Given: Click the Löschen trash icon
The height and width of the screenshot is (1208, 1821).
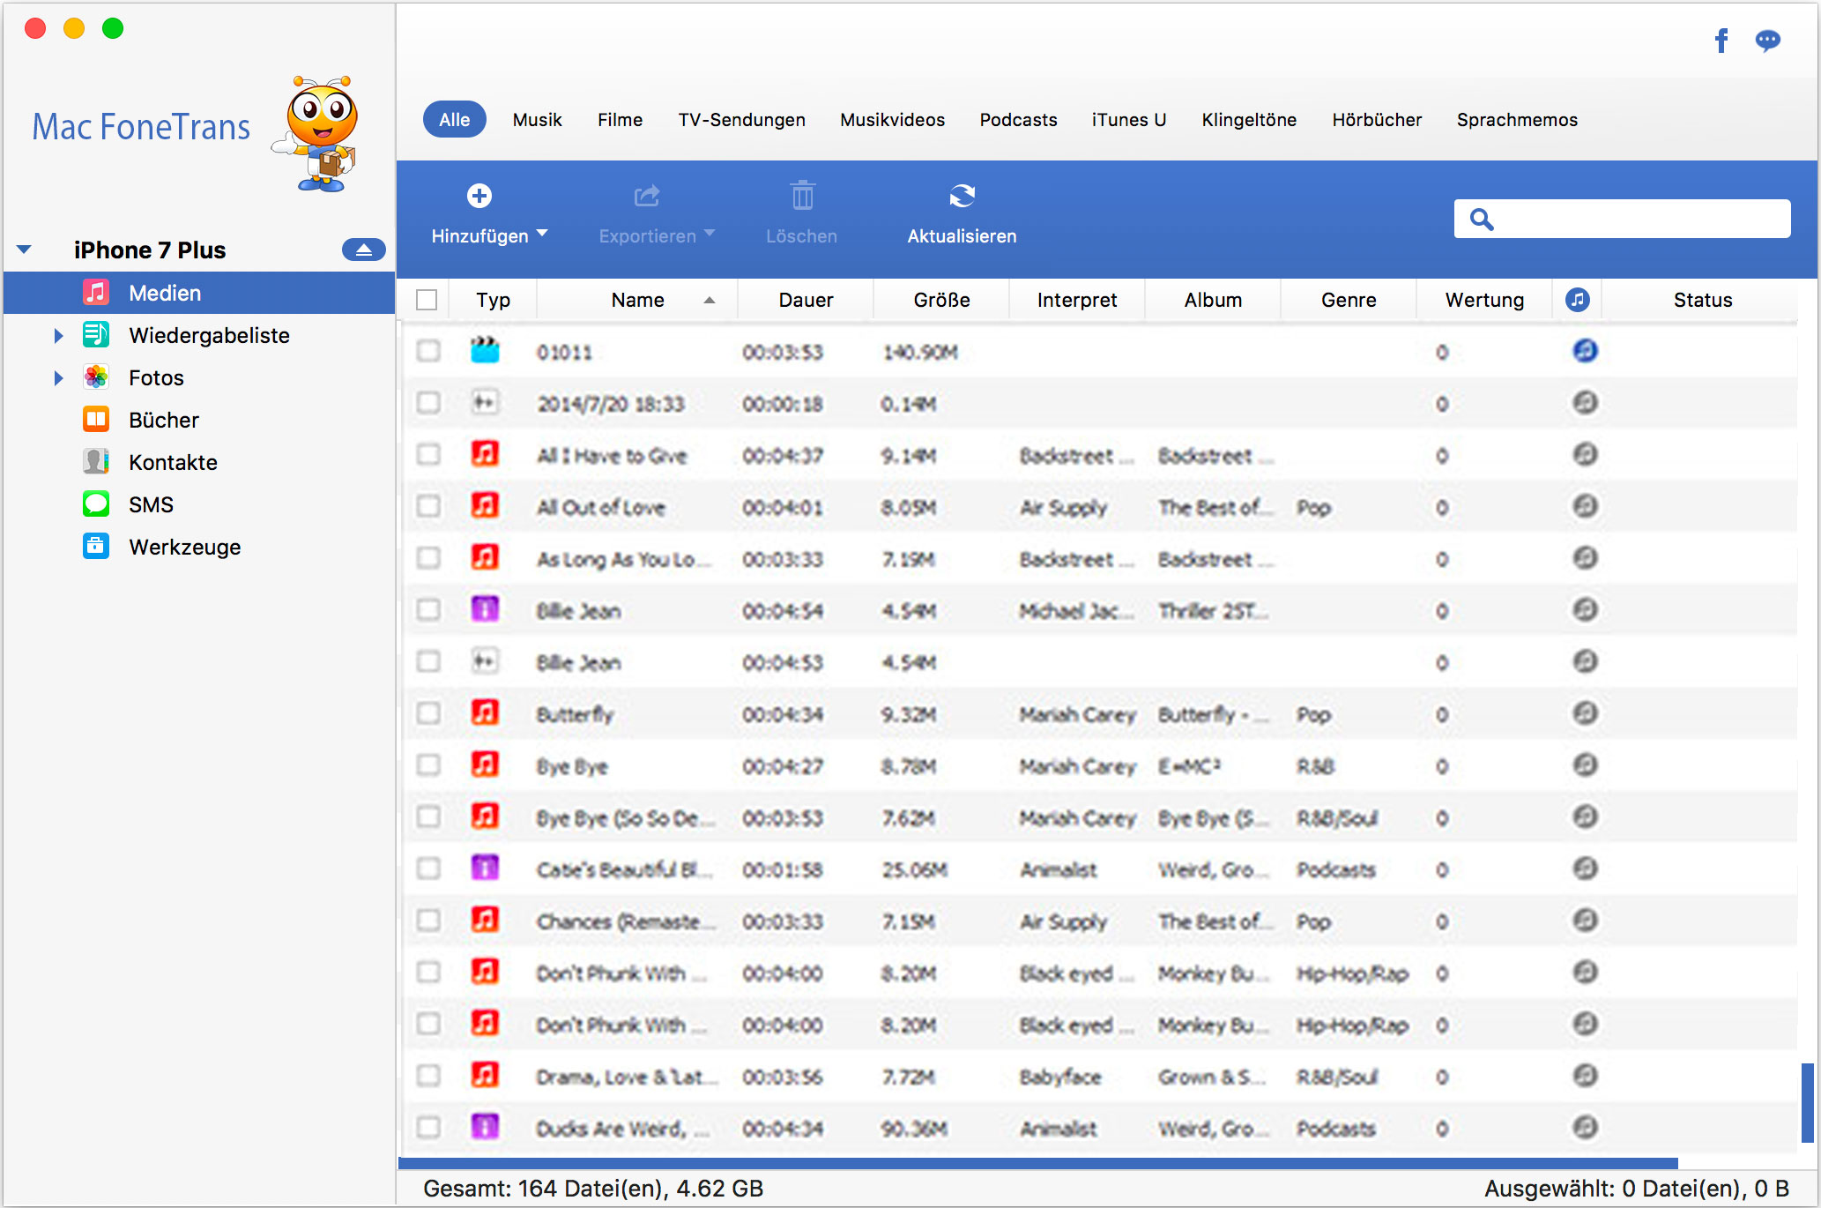Looking at the screenshot, I should pos(802,195).
